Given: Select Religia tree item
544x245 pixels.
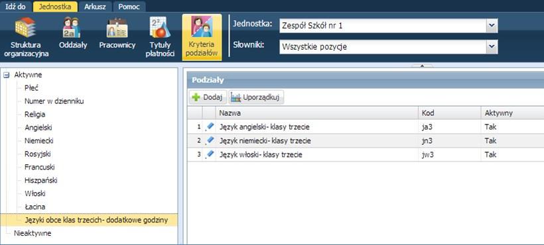Looking at the screenshot, I should coord(34,114).
